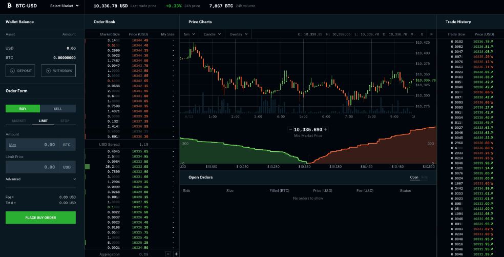Select the 10335.05 bid price row
504x257 pixels.
(x=132, y=151)
